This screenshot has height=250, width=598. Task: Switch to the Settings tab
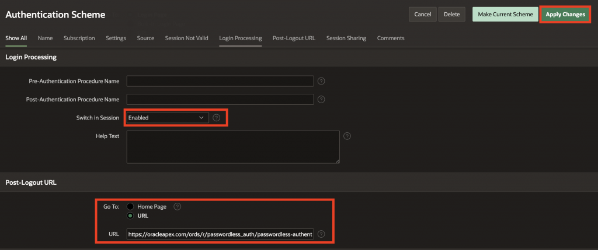point(116,38)
